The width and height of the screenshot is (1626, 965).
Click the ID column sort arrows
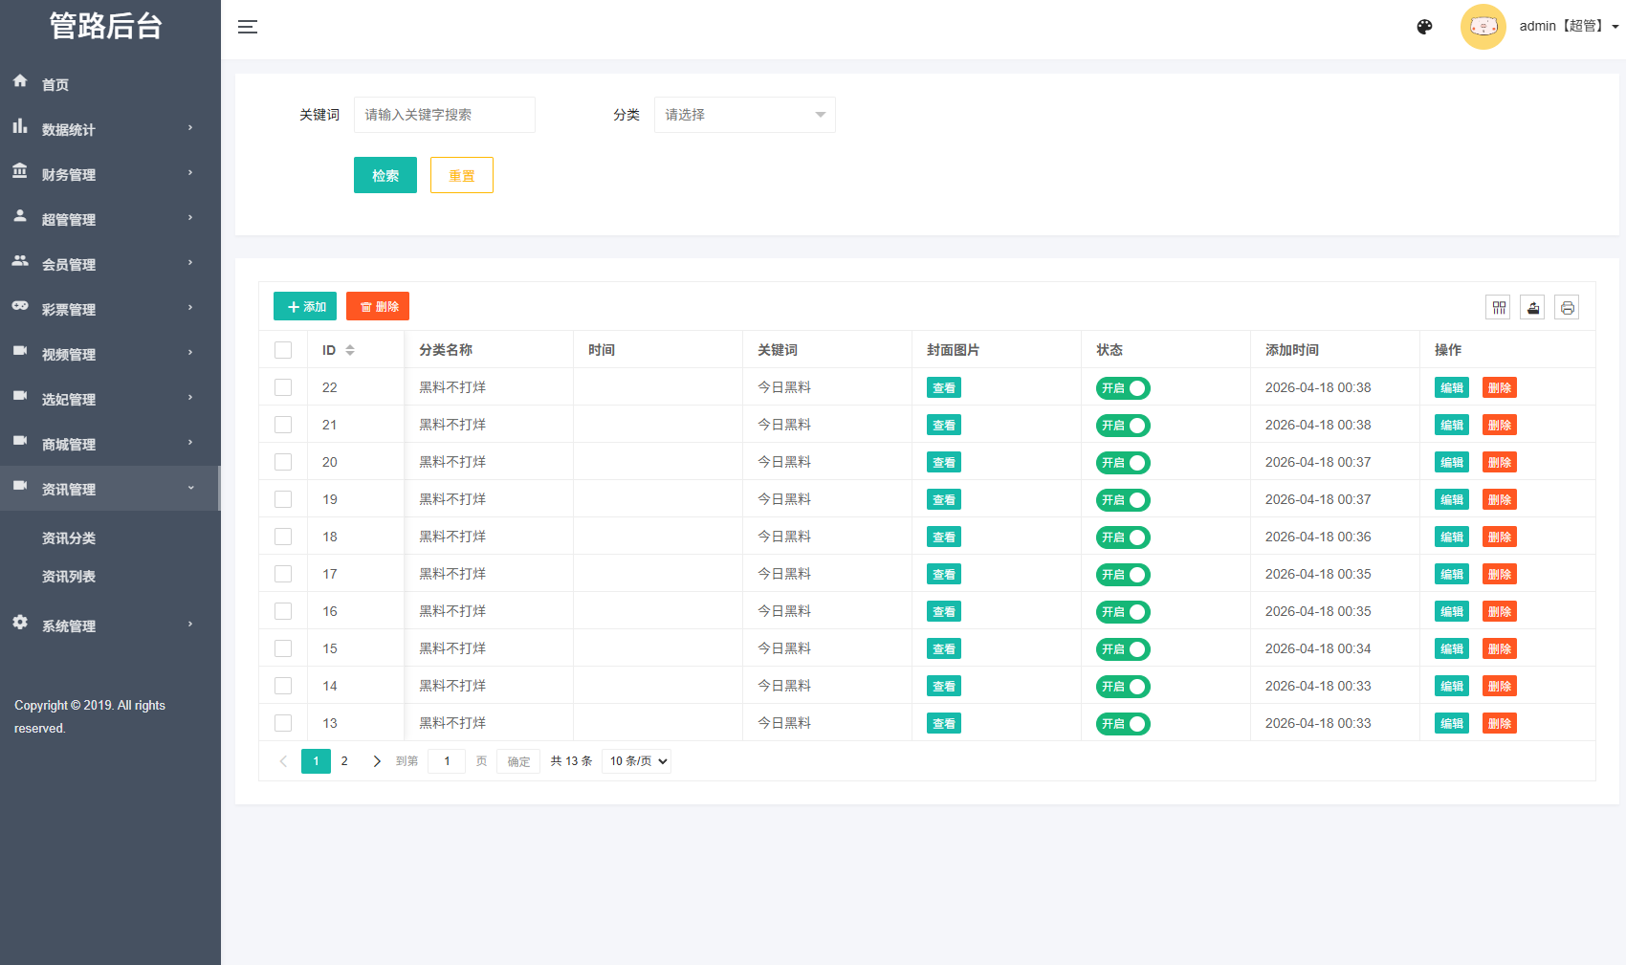pos(350,350)
